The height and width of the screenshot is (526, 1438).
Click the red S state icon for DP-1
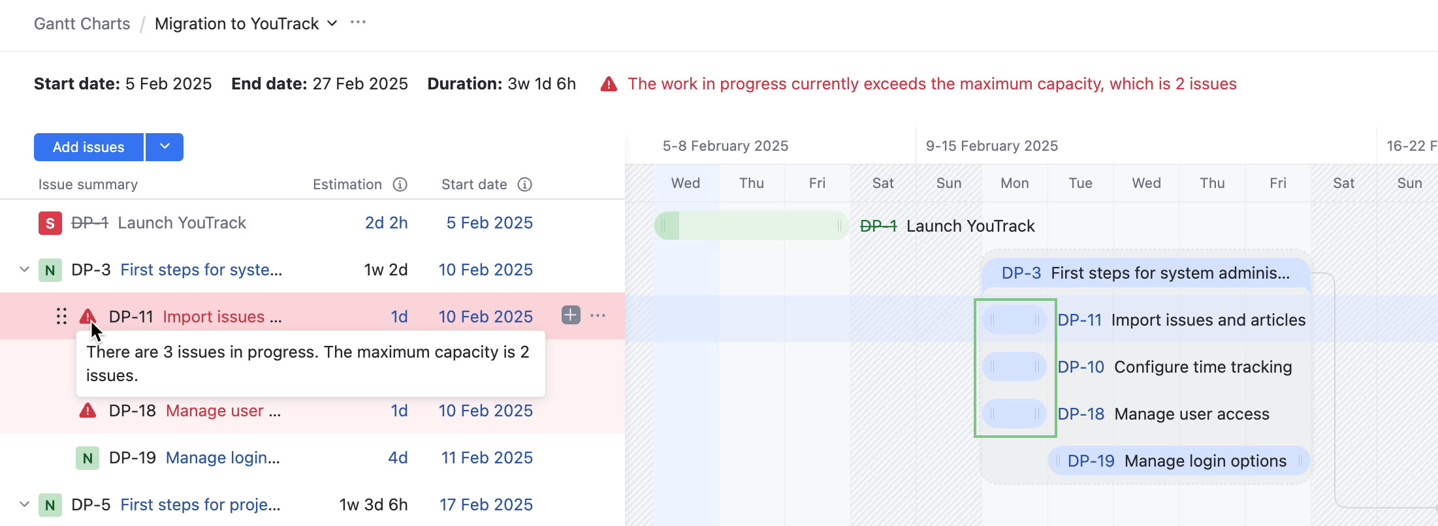pyautogui.click(x=50, y=223)
